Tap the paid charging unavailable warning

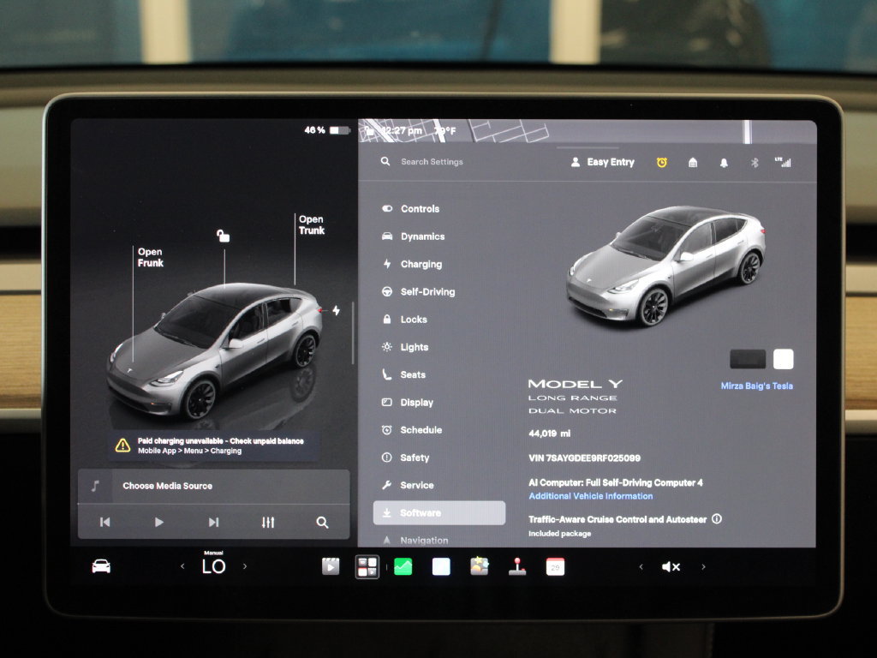(213, 446)
